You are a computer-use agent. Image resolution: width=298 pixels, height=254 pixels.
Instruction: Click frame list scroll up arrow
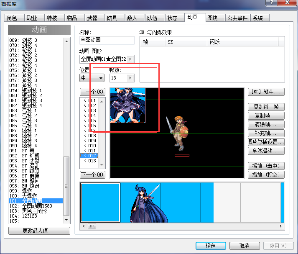point(102,102)
